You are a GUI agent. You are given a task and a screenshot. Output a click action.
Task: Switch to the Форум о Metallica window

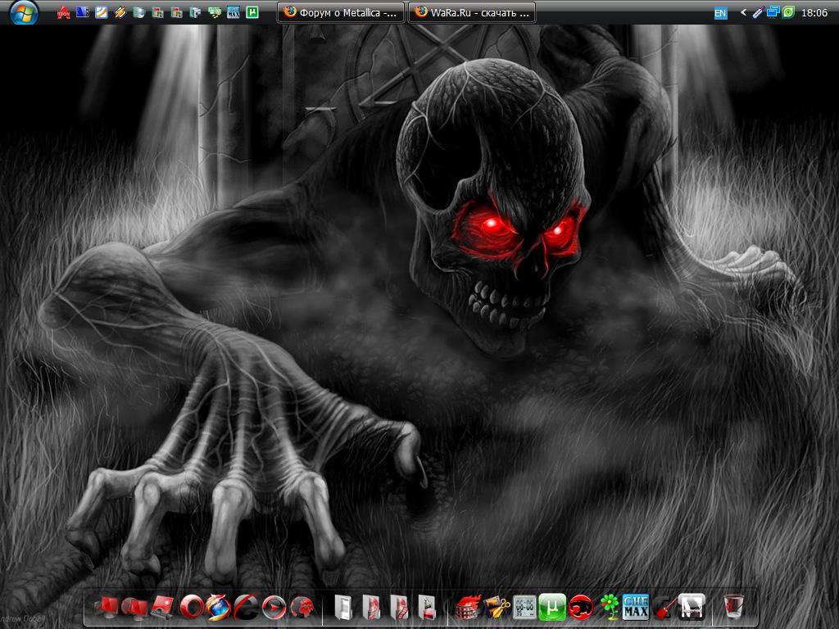(341, 12)
